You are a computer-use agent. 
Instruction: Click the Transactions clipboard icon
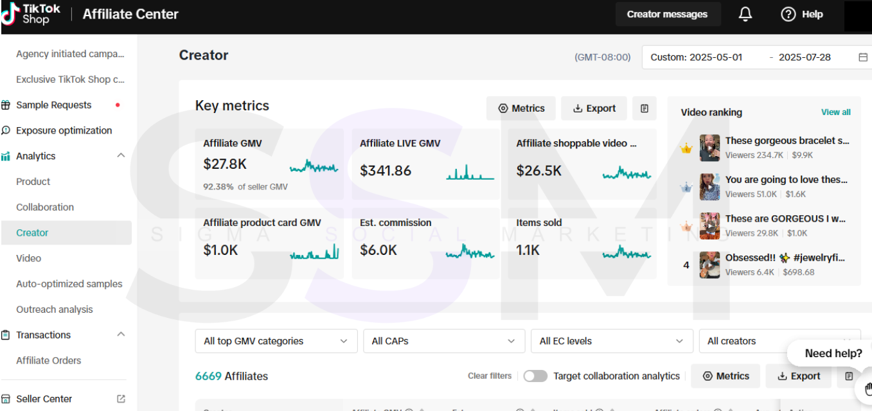pyautogui.click(x=6, y=335)
